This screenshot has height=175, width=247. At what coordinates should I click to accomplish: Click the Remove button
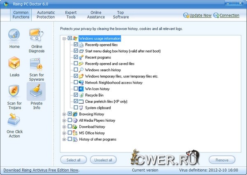222,160
